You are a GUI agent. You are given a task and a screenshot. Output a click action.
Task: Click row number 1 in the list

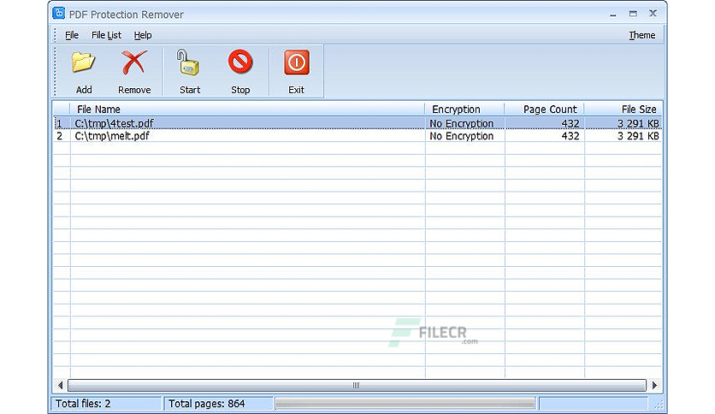coord(59,123)
